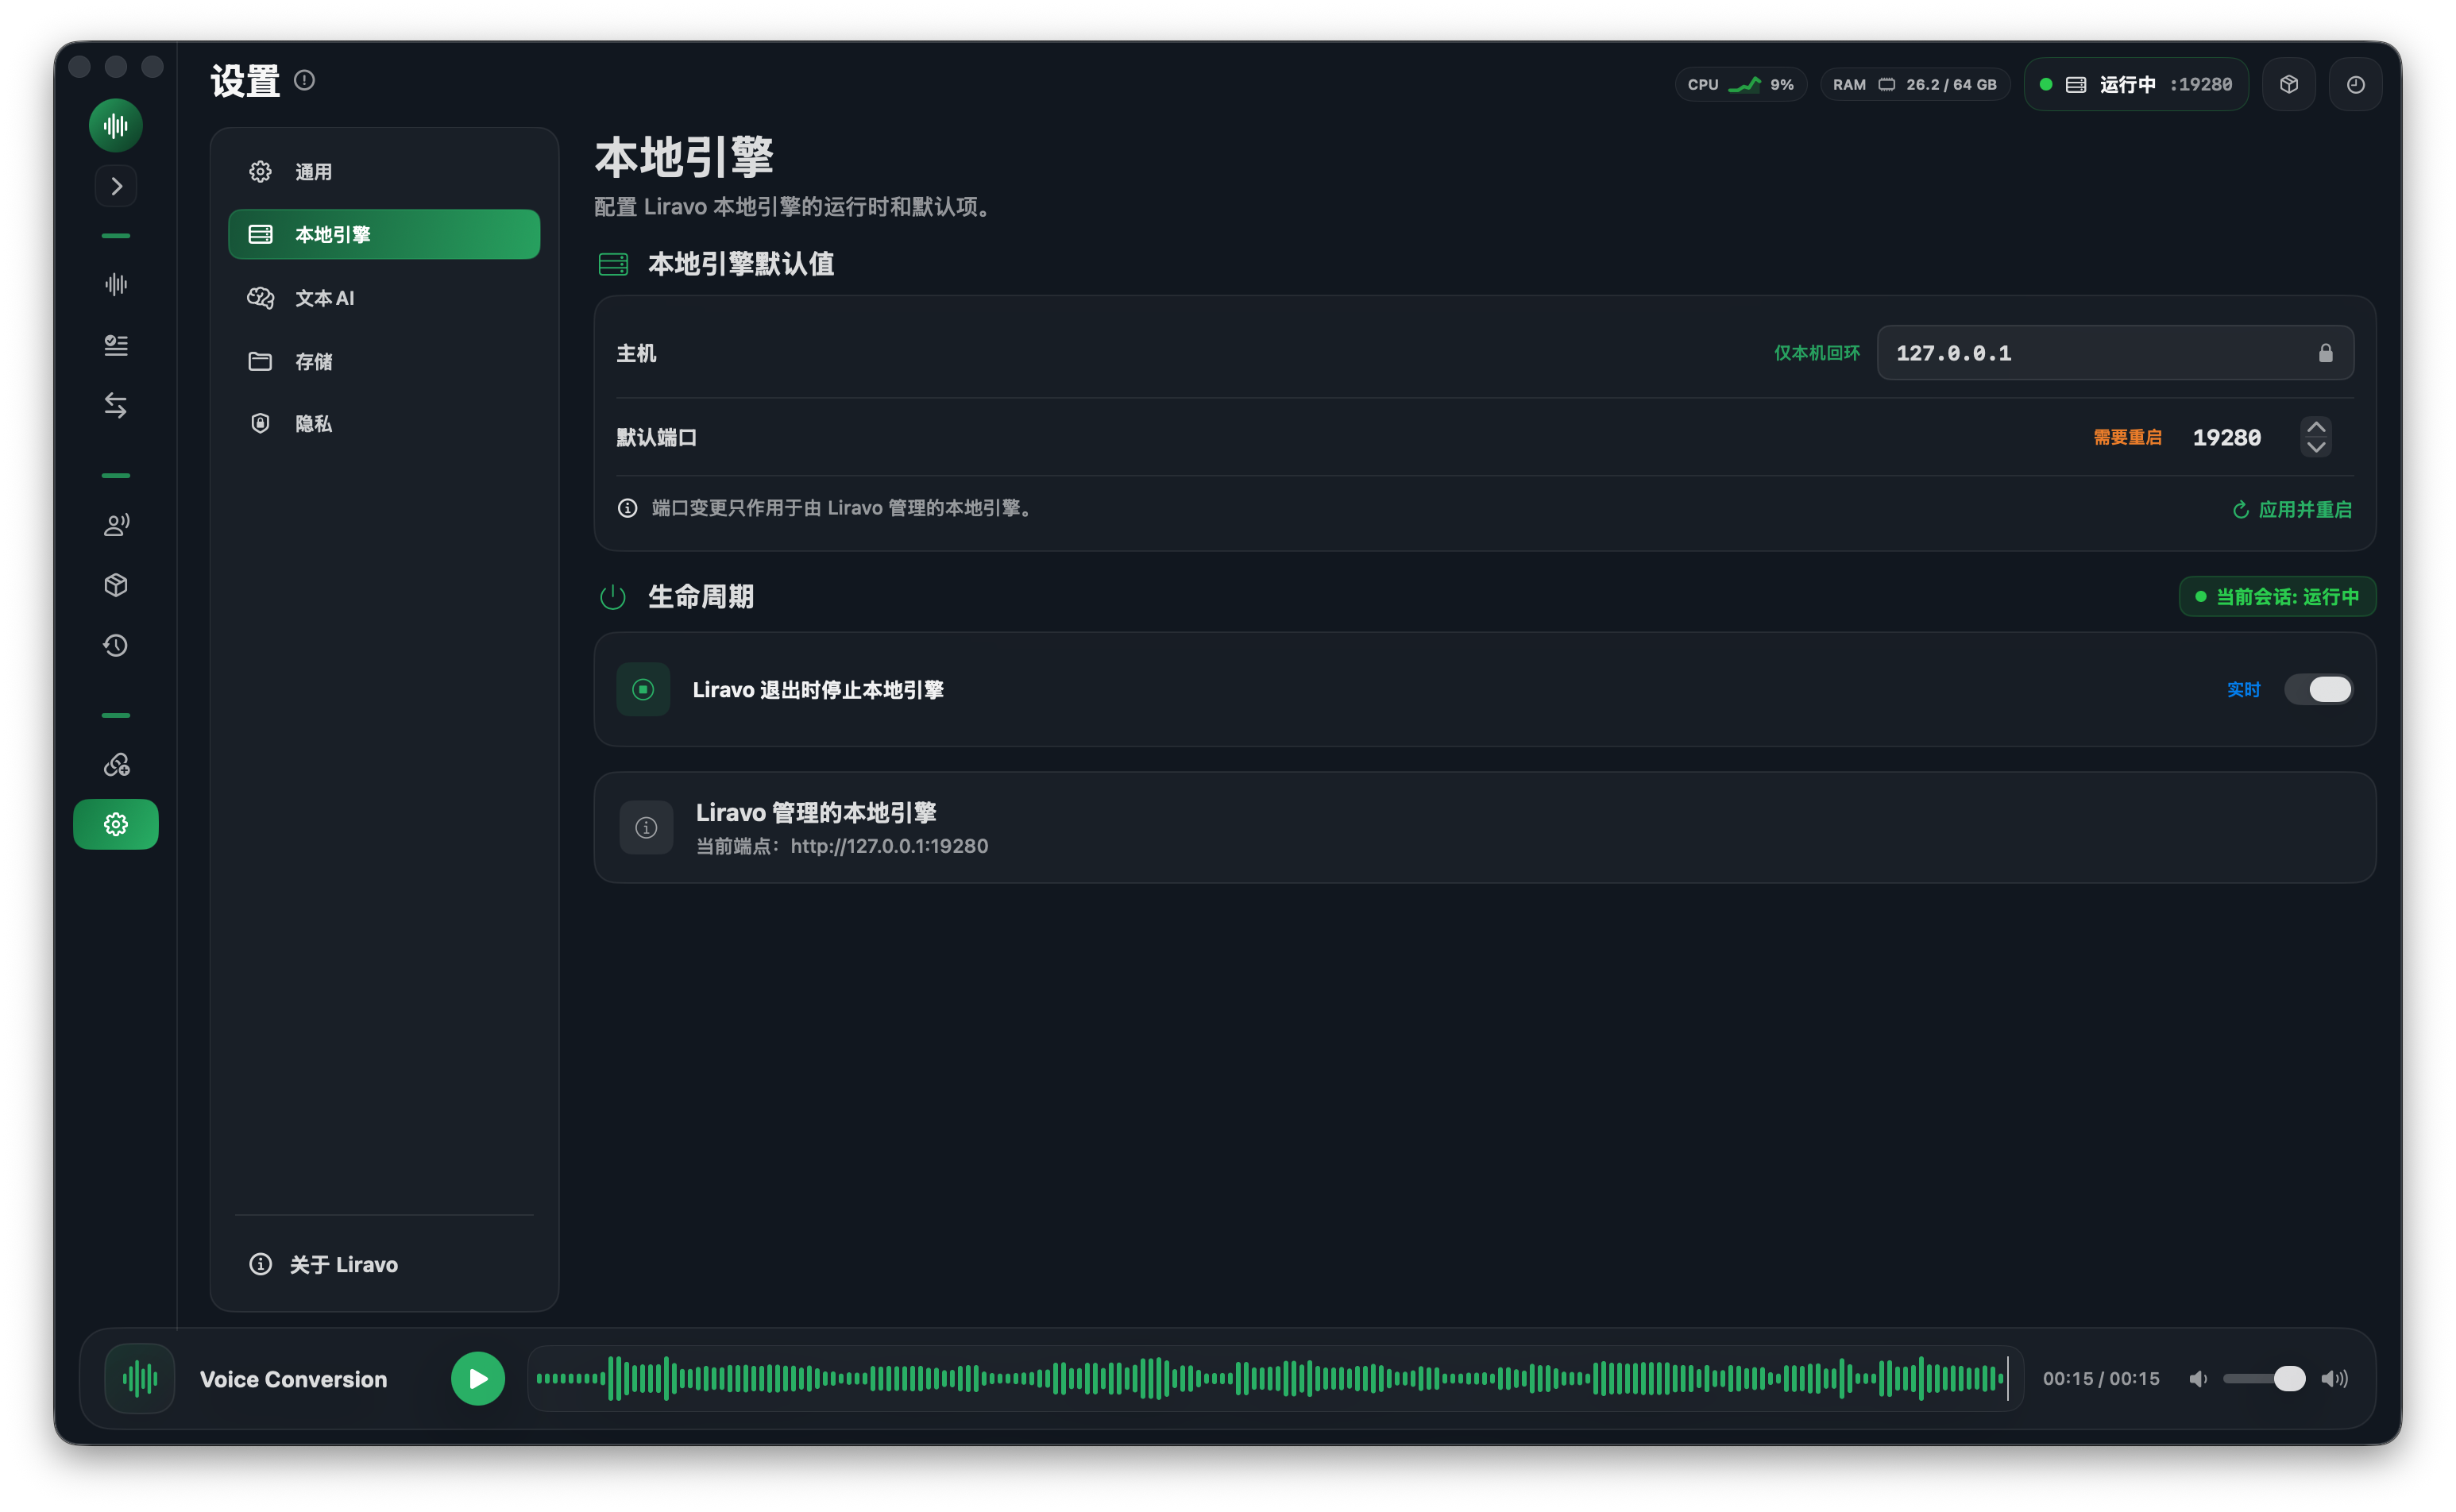Increase default port with up stepper arrow
The height and width of the screenshot is (1512, 2456).
point(2316,427)
